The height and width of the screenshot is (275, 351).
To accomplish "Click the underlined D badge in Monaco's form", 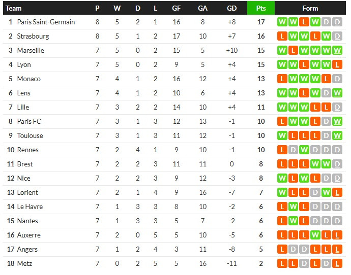I will 338,79.
